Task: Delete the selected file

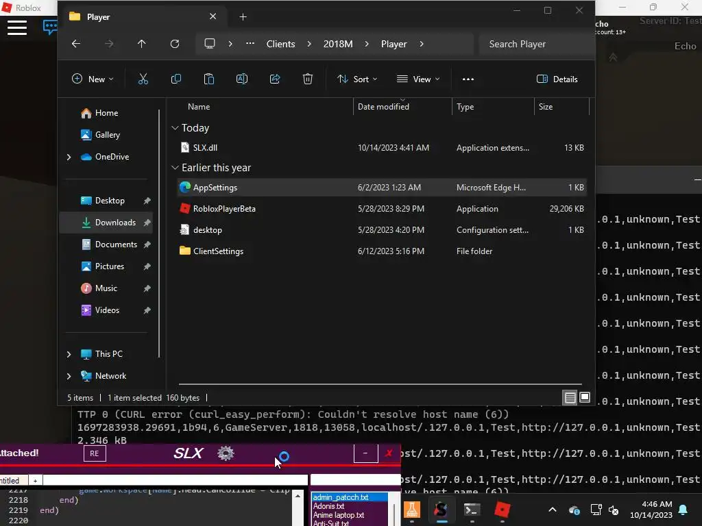Action: 308,79
